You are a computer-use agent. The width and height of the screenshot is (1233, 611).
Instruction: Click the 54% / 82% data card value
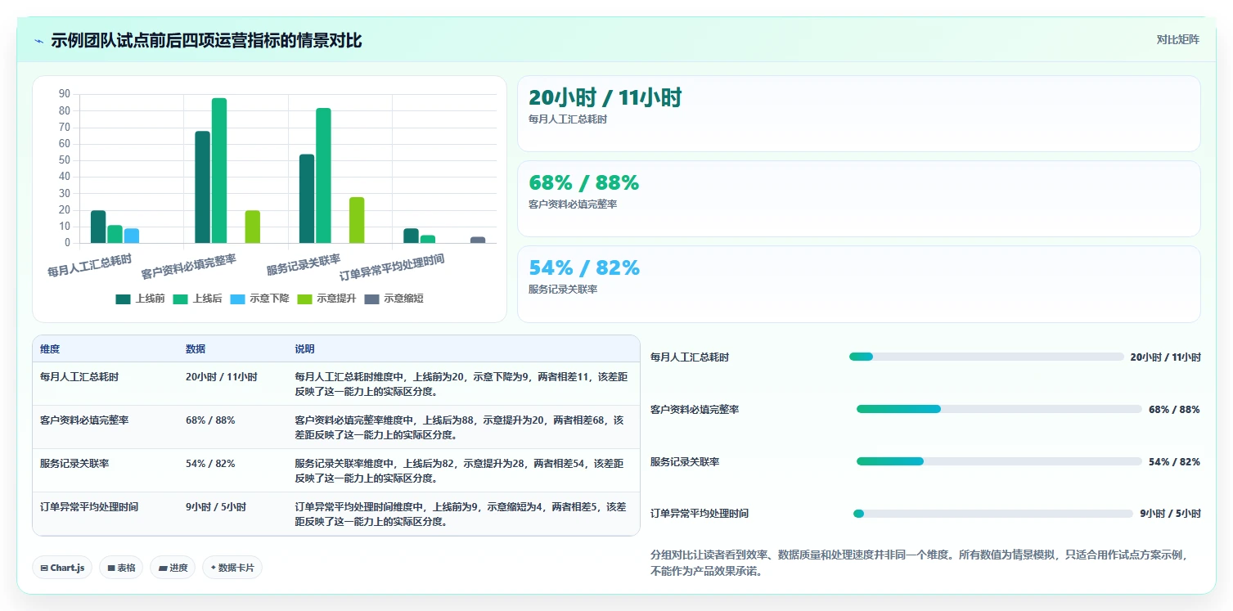584,268
